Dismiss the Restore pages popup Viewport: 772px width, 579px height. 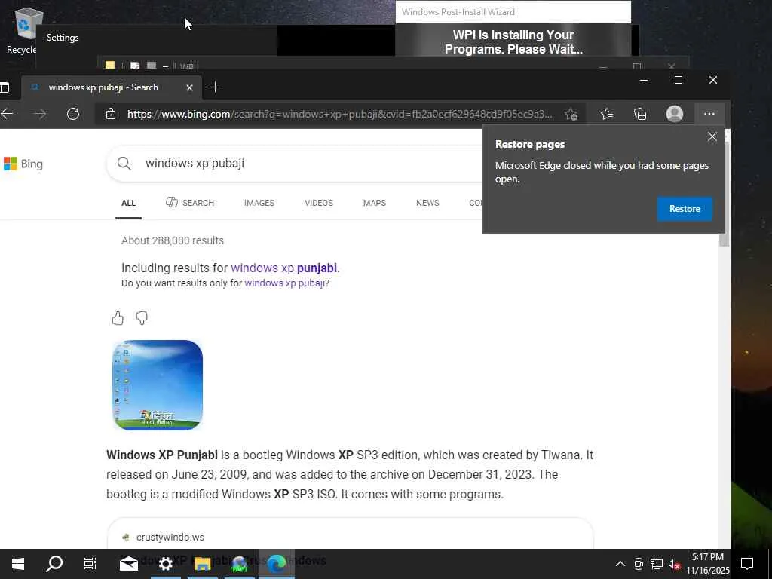tap(712, 137)
